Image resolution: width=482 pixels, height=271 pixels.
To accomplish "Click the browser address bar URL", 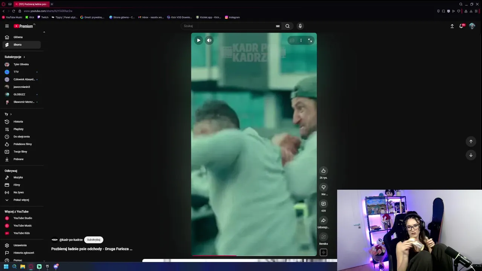I will tap(48, 11).
